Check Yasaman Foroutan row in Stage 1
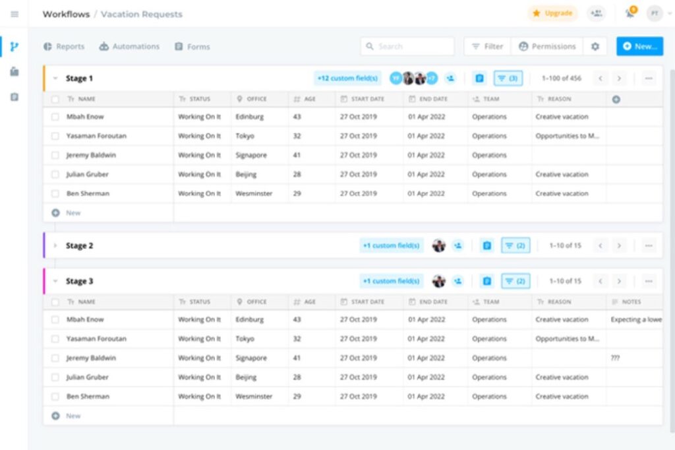The width and height of the screenshot is (675, 450). (55, 136)
